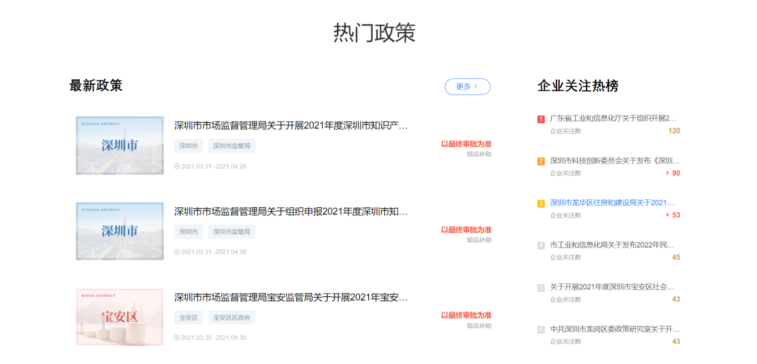757x364 pixels.
Task: Click the red rank 1 badge icon
Action: click(541, 119)
